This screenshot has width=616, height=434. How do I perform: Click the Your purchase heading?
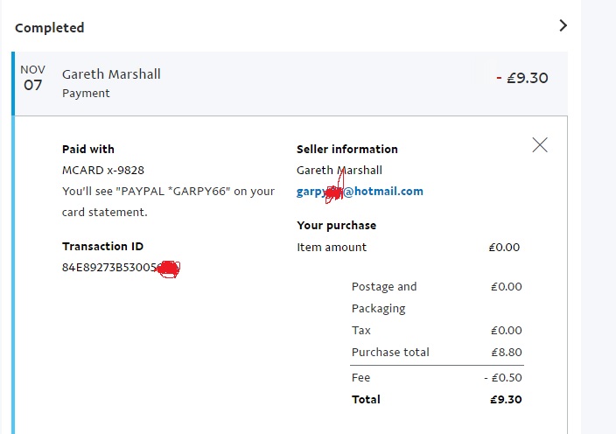337,225
